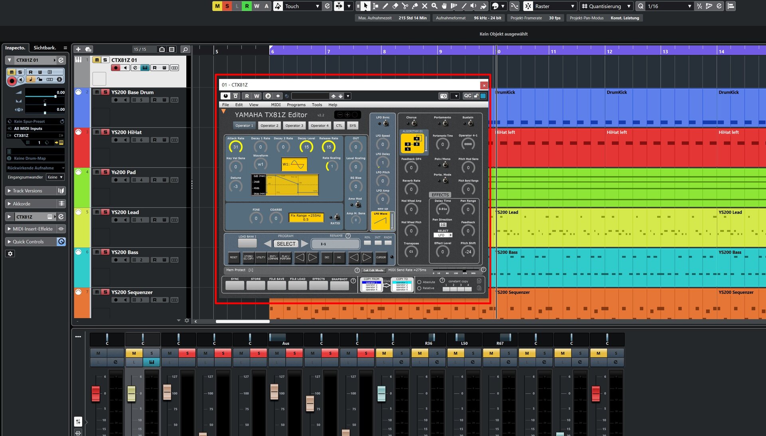Click the ALGORITHM 01 display

413,143
